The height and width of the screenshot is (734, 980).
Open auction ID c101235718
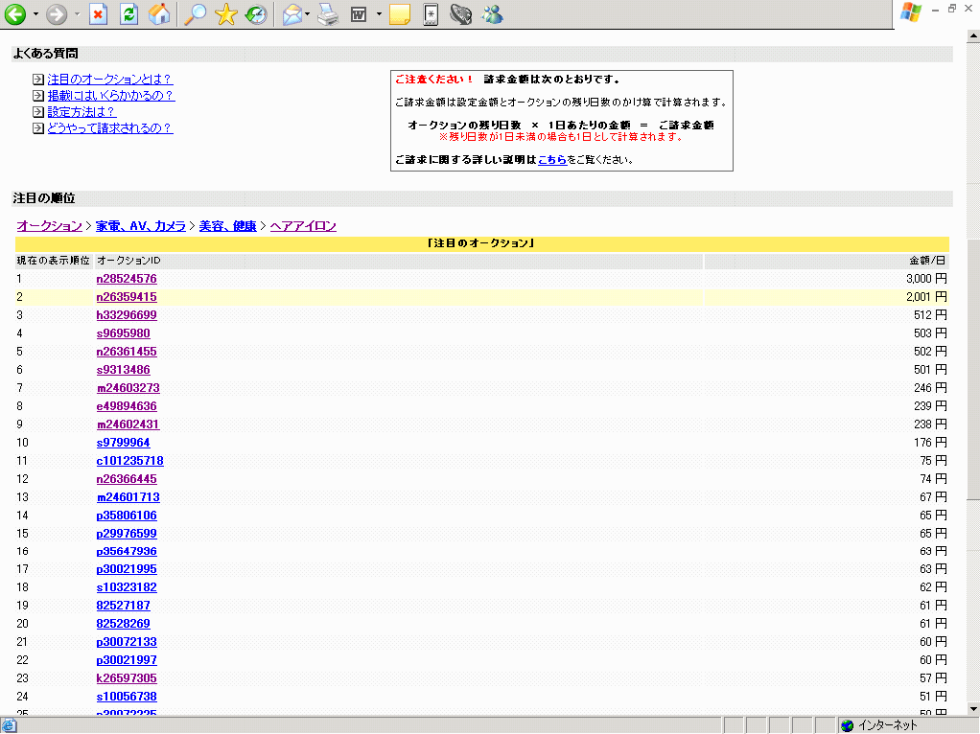130,460
